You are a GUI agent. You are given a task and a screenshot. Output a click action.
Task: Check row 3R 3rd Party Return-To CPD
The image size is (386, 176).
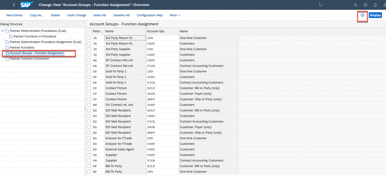coord(89,38)
